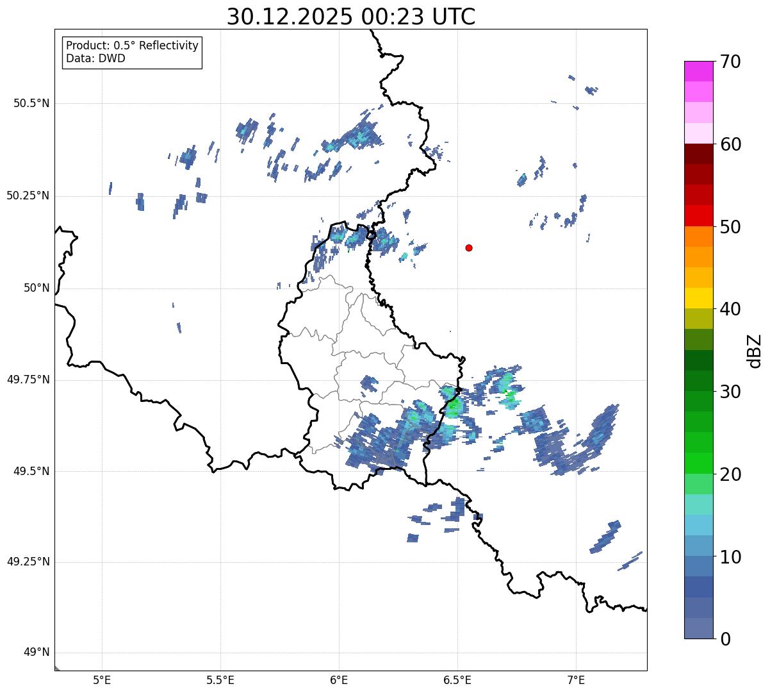770x693 pixels.
Task: Click the 5°E longitude label
Action: pyautogui.click(x=102, y=680)
